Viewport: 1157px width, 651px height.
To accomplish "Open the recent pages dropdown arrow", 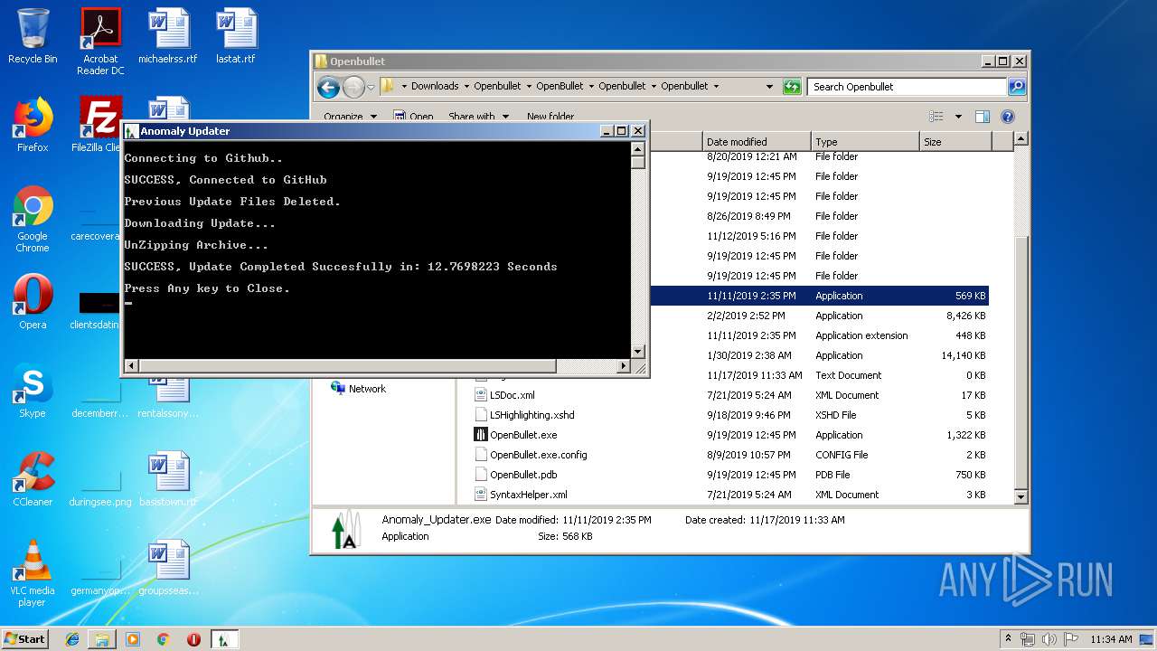I will point(371,87).
